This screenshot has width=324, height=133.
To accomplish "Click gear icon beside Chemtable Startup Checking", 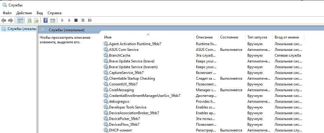I will pyautogui.click(x=106, y=78).
